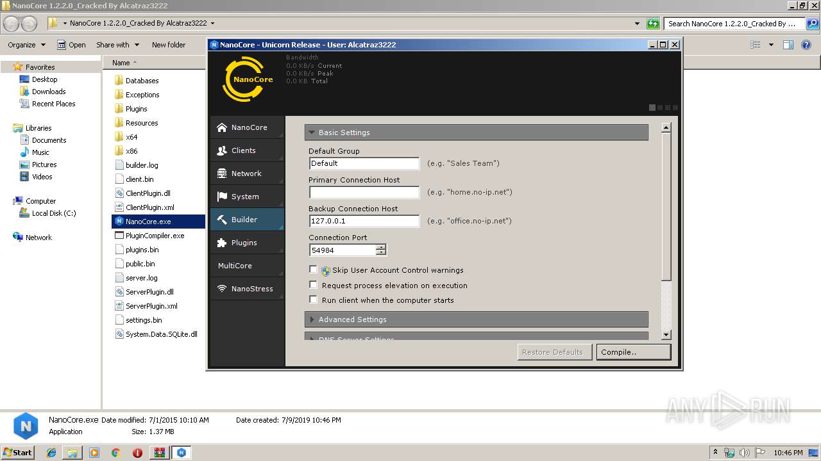Viewport: 821px width, 461px height.
Task: Click the Connection Port number field
Action: (x=343, y=250)
